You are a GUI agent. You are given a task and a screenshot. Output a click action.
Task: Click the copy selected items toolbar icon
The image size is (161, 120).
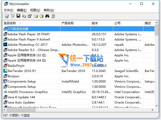tap(24, 16)
